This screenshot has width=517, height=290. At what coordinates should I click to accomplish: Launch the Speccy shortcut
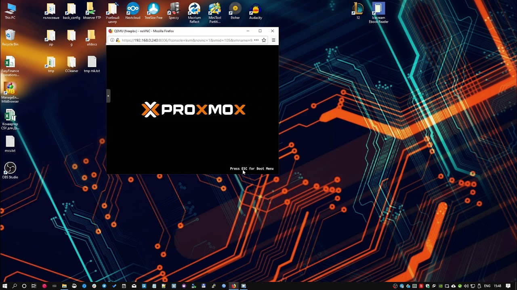tap(174, 12)
